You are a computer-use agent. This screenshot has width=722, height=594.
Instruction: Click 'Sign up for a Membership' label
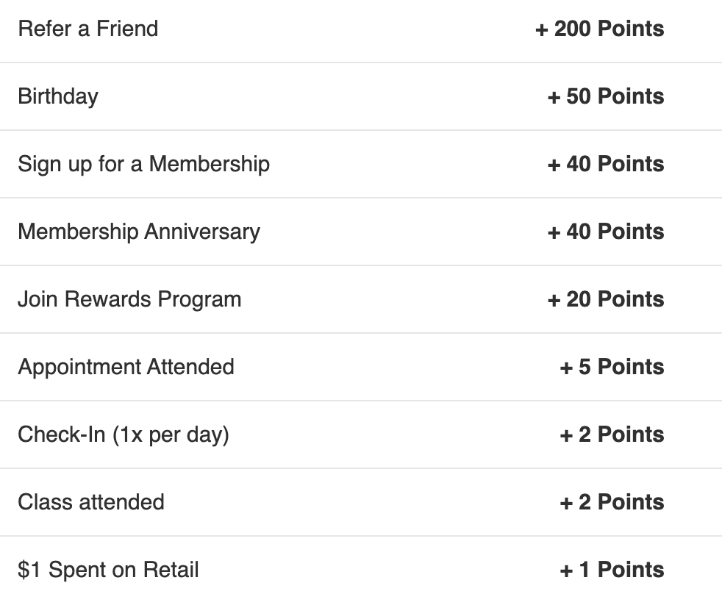tap(143, 164)
